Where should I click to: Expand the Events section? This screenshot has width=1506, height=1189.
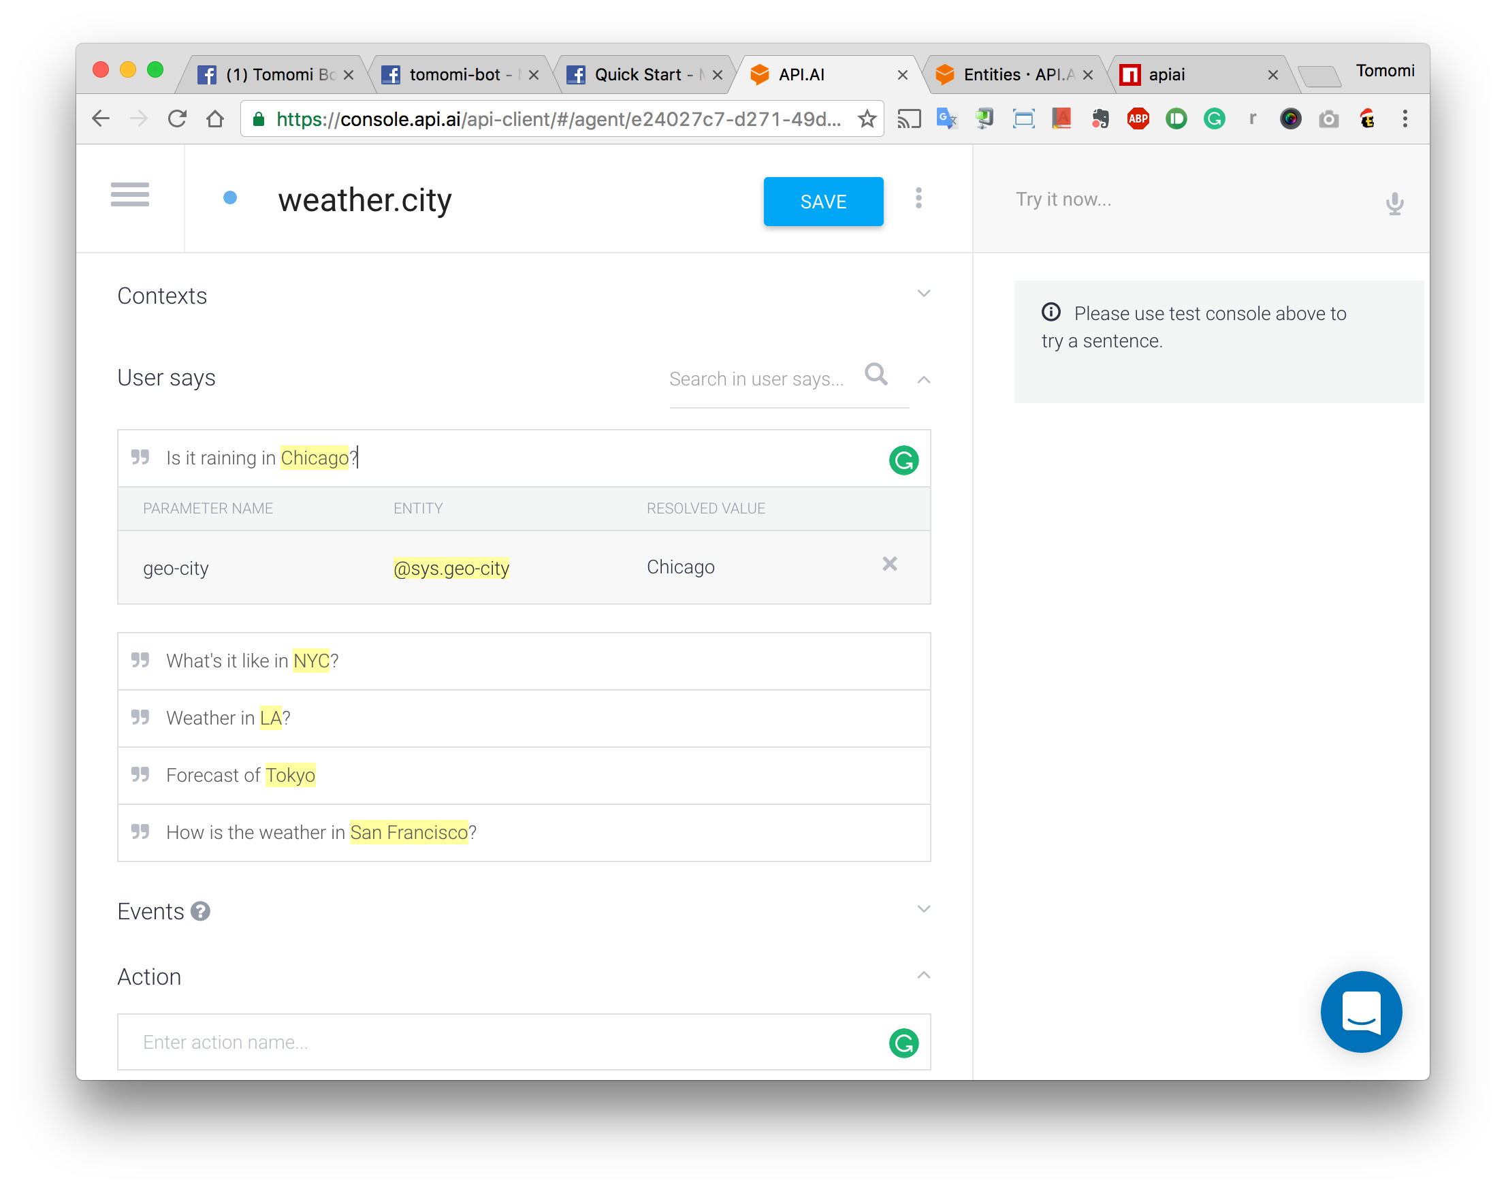923,908
